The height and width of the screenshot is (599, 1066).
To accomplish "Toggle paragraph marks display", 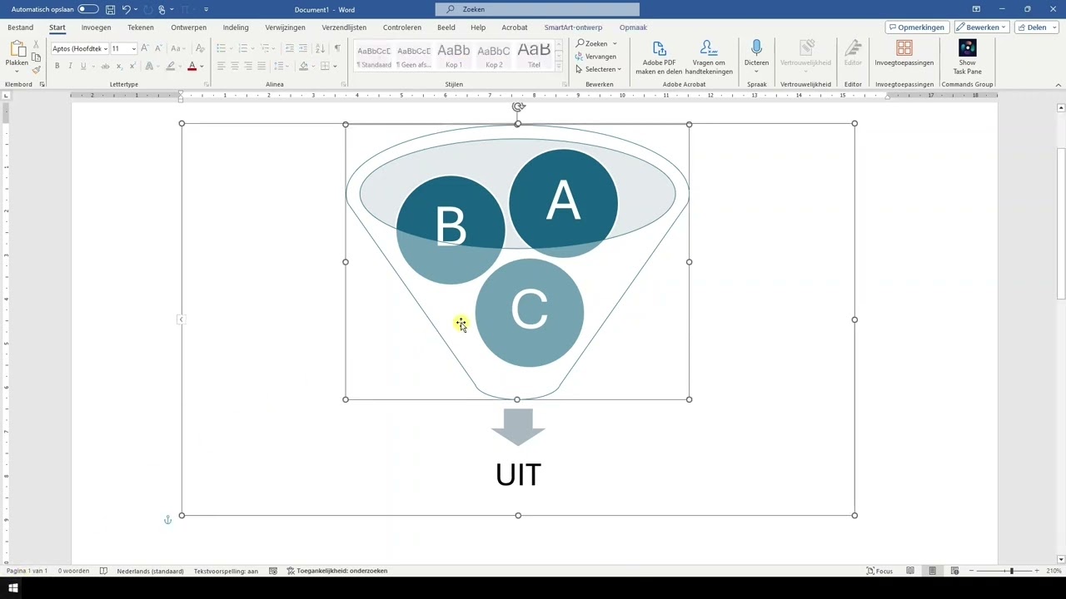I will pyautogui.click(x=337, y=48).
